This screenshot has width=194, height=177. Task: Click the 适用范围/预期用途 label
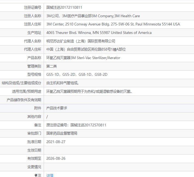coord(26,91)
